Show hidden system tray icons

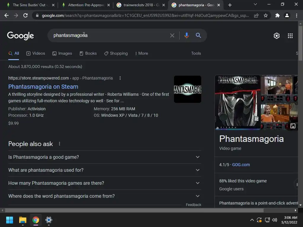pyautogui.click(x=252, y=220)
